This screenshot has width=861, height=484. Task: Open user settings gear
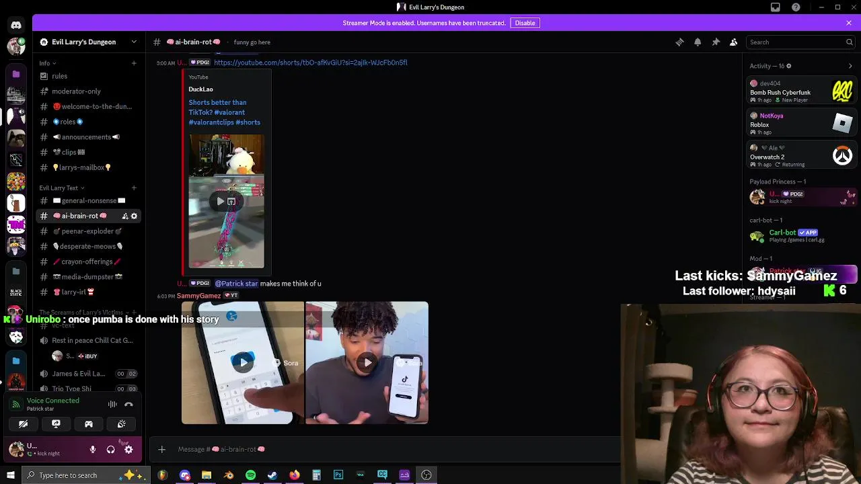[128, 450]
